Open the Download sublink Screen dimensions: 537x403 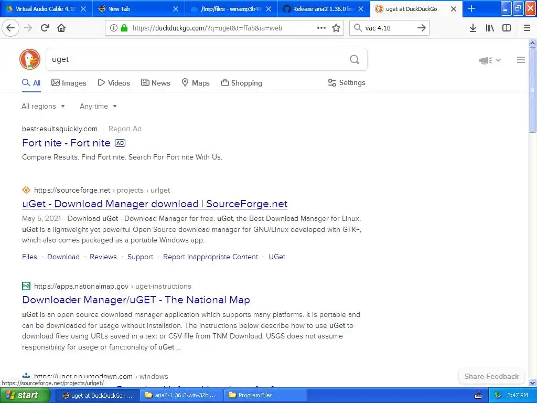[x=63, y=257]
